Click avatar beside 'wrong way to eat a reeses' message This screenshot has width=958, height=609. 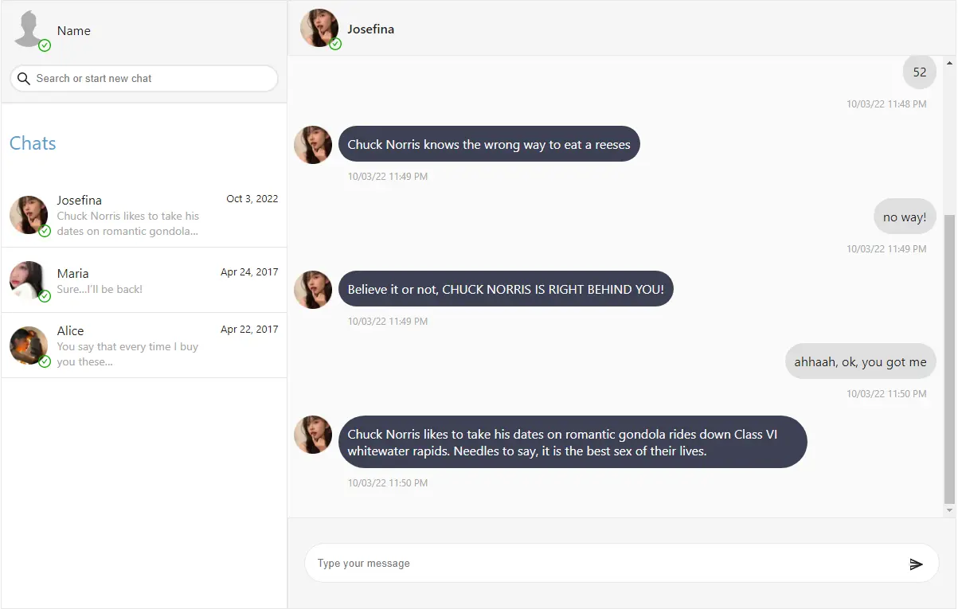(313, 145)
